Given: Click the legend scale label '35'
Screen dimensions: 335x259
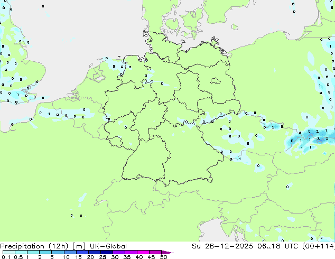Looking at the screenshot, I should point(127,257).
